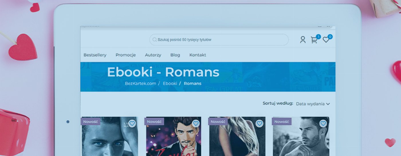Click the Romans breadcrumb text
The height and width of the screenshot is (156, 401).
click(x=192, y=83)
